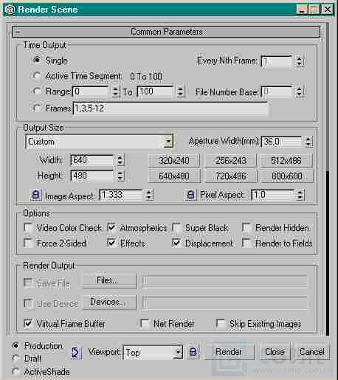This screenshot has height=380, width=338.
Task: Select the Single radio button
Action: pos(37,60)
